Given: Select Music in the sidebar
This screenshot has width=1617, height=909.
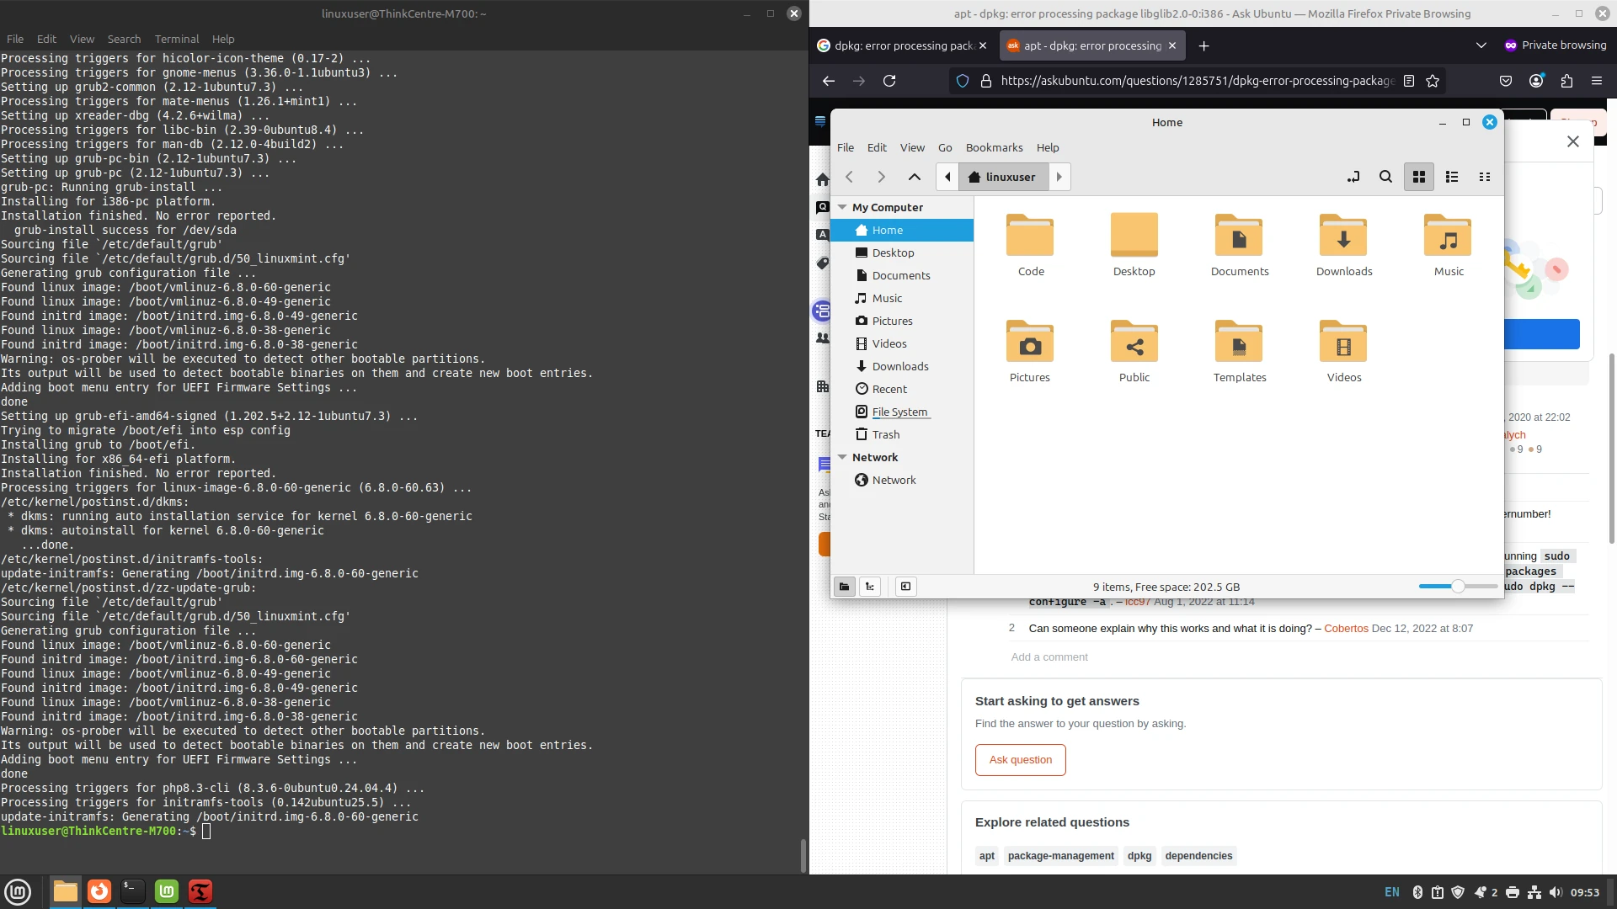Looking at the screenshot, I should point(902,298).
